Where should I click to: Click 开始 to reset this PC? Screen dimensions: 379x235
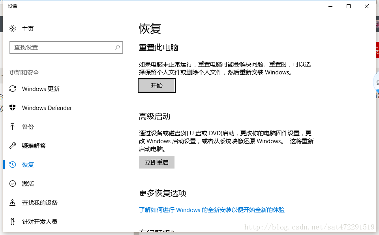[157, 85]
